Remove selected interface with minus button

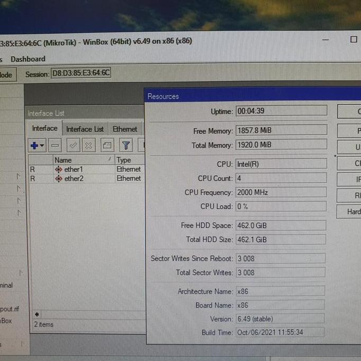coord(55,146)
